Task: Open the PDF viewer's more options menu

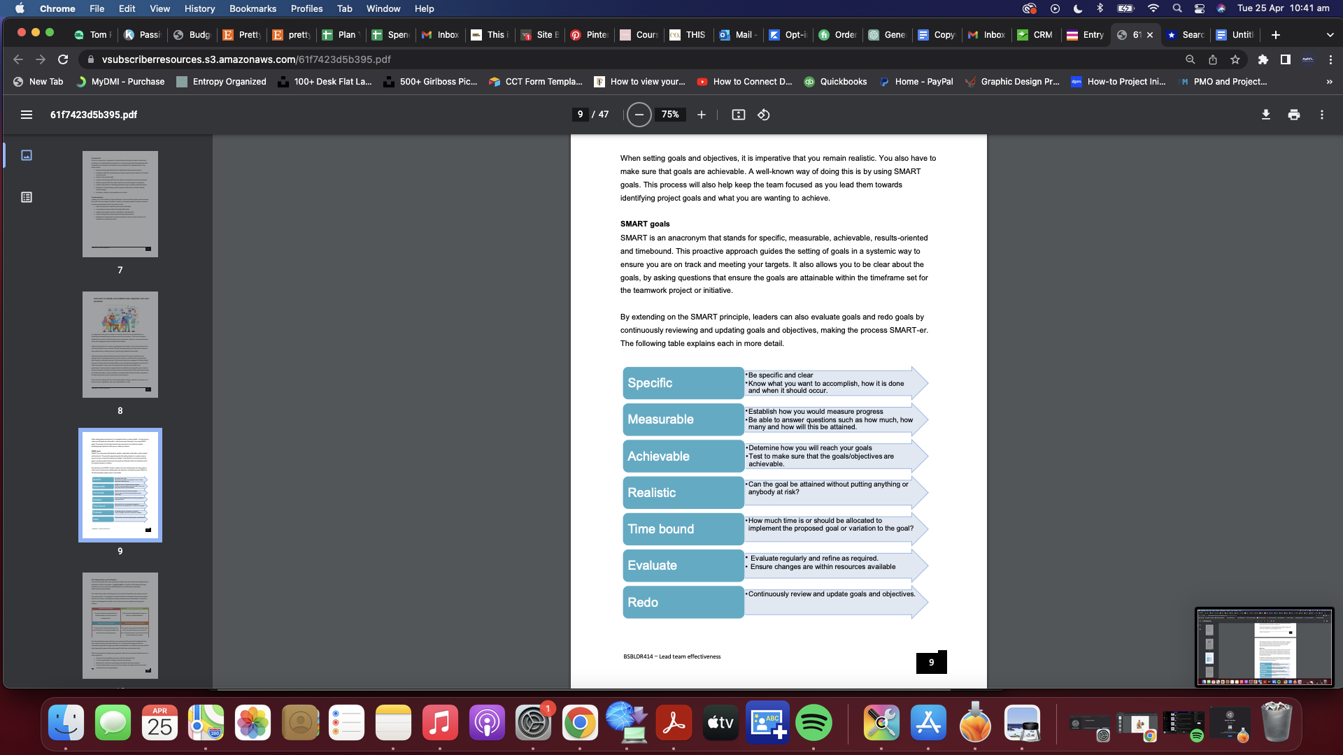Action: [x=1323, y=115]
